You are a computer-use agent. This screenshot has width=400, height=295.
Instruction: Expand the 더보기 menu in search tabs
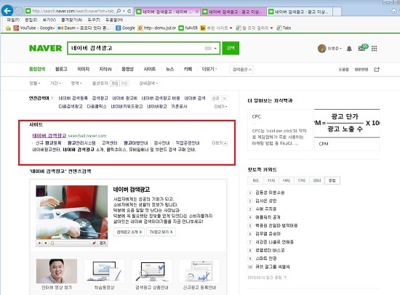click(x=209, y=69)
